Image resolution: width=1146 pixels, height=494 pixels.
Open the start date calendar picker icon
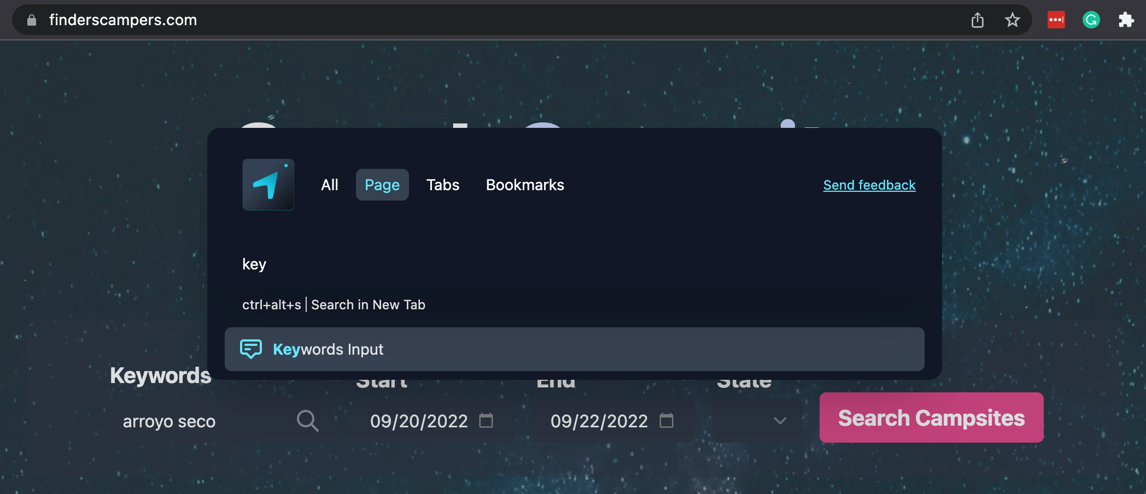click(486, 421)
